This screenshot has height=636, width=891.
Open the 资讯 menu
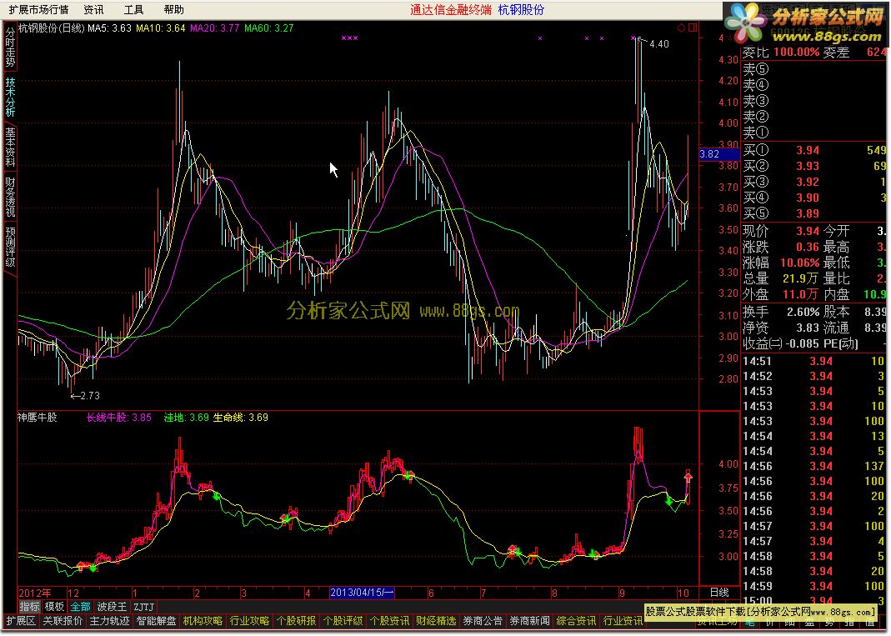pyautogui.click(x=93, y=10)
